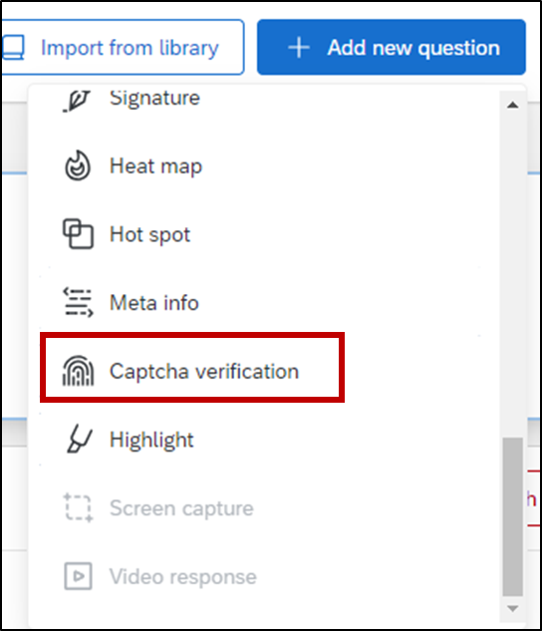
Task: Open Import from library
Action: (123, 47)
